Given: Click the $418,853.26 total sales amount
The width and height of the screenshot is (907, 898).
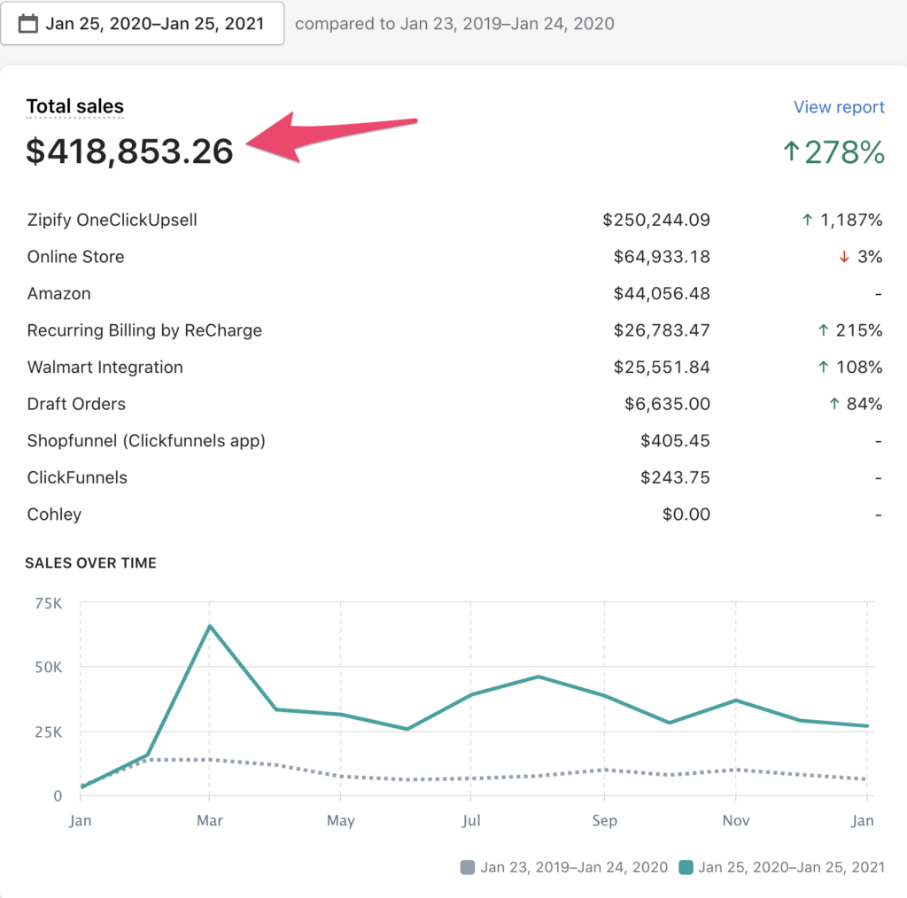Looking at the screenshot, I should point(129,151).
